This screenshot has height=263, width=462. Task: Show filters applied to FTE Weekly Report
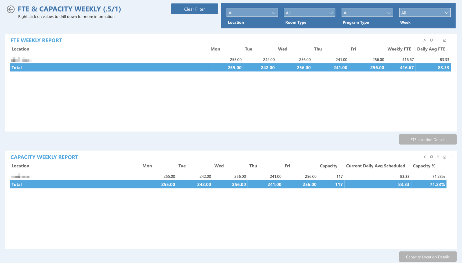click(438, 40)
